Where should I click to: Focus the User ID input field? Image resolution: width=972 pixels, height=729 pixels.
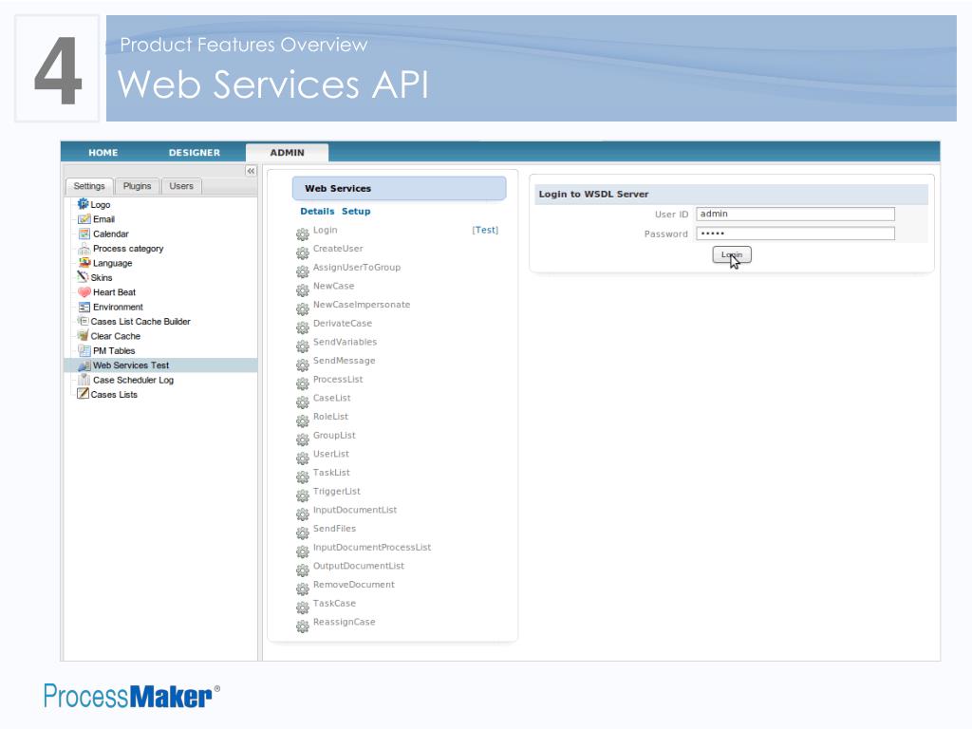pyautogui.click(x=795, y=214)
